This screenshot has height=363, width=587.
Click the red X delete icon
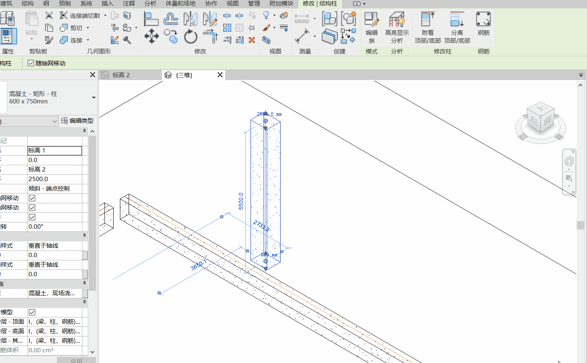252,40
